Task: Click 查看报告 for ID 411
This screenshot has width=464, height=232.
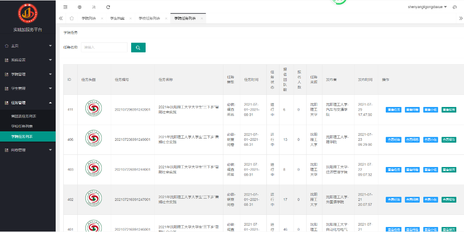Action: pyautogui.click(x=449, y=110)
